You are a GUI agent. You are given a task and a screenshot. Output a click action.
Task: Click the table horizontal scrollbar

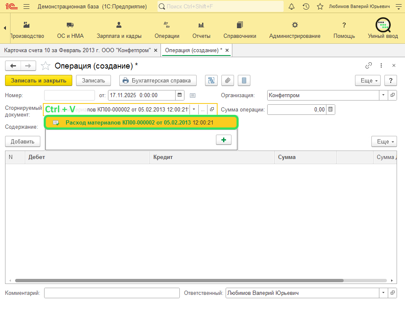[x=179, y=281]
